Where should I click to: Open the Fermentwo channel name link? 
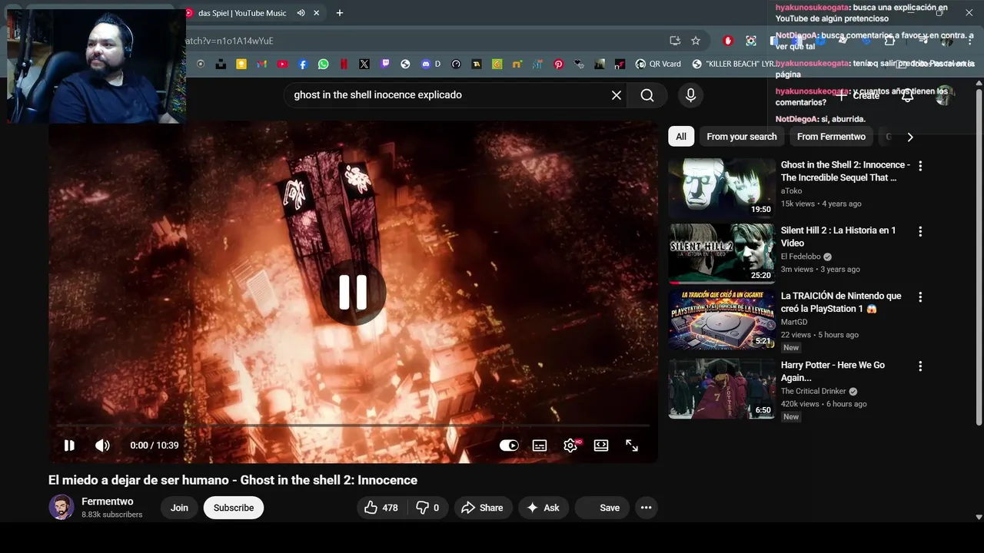point(108,502)
